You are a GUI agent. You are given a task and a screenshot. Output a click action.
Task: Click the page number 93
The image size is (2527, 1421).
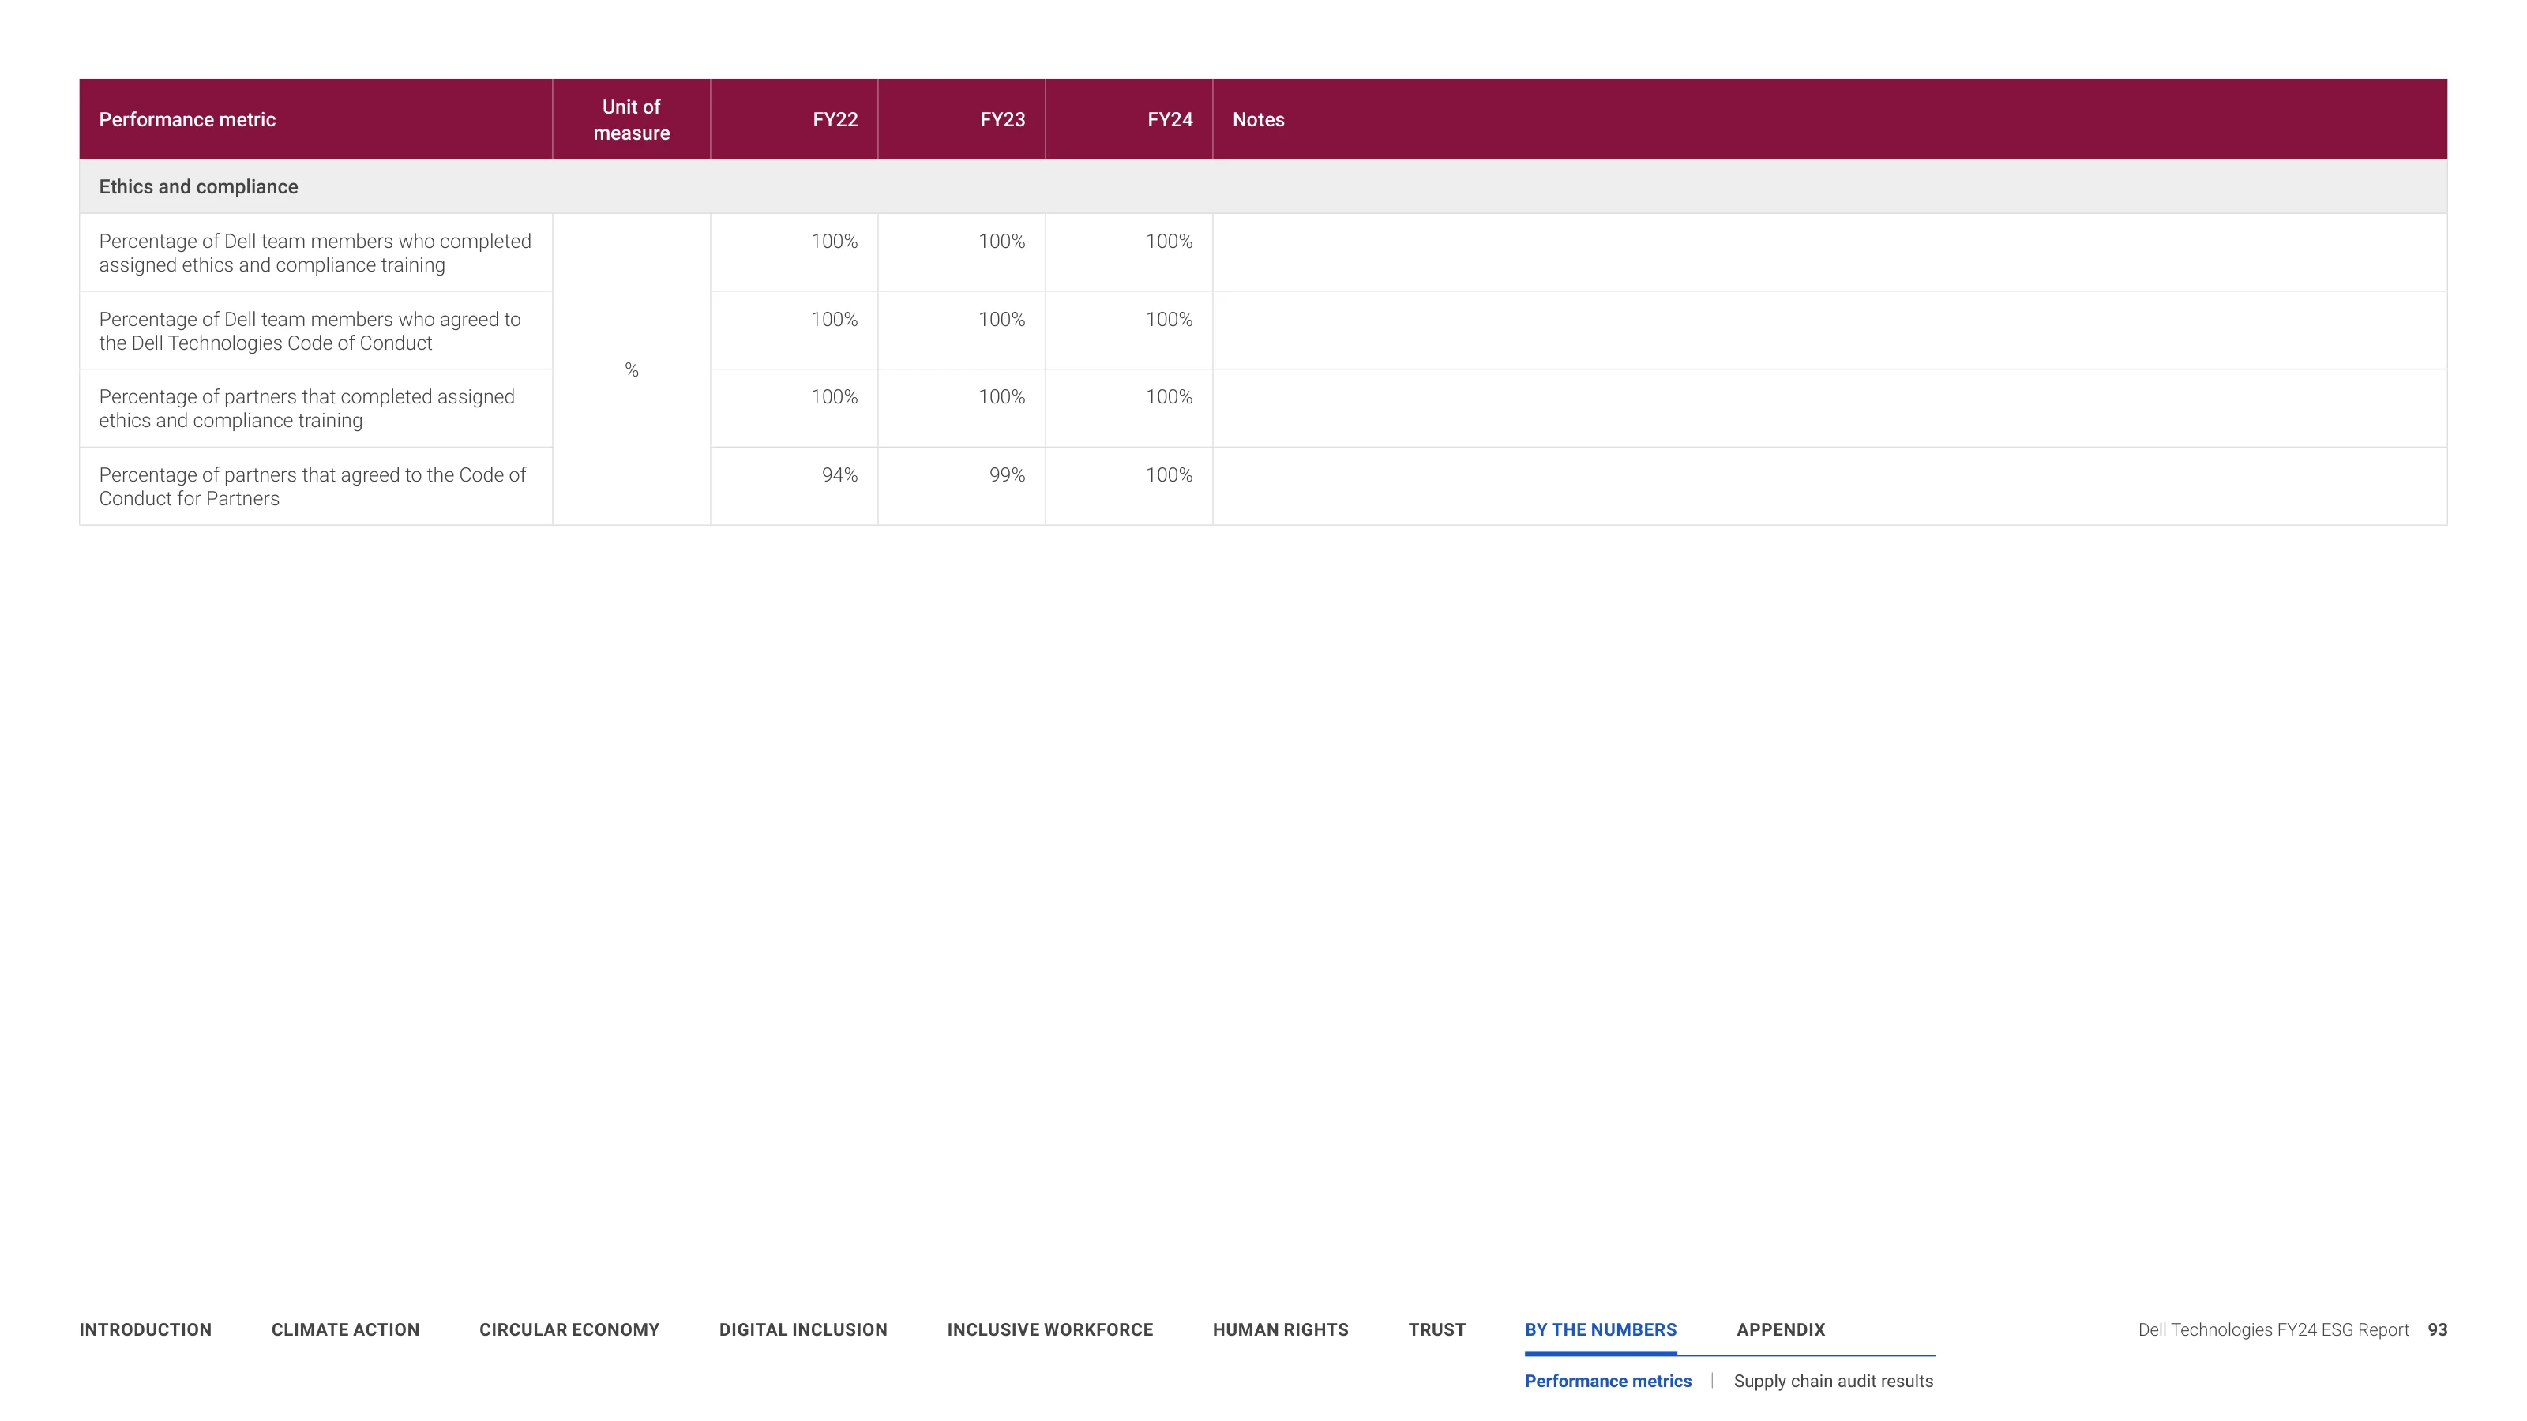(x=2437, y=1329)
